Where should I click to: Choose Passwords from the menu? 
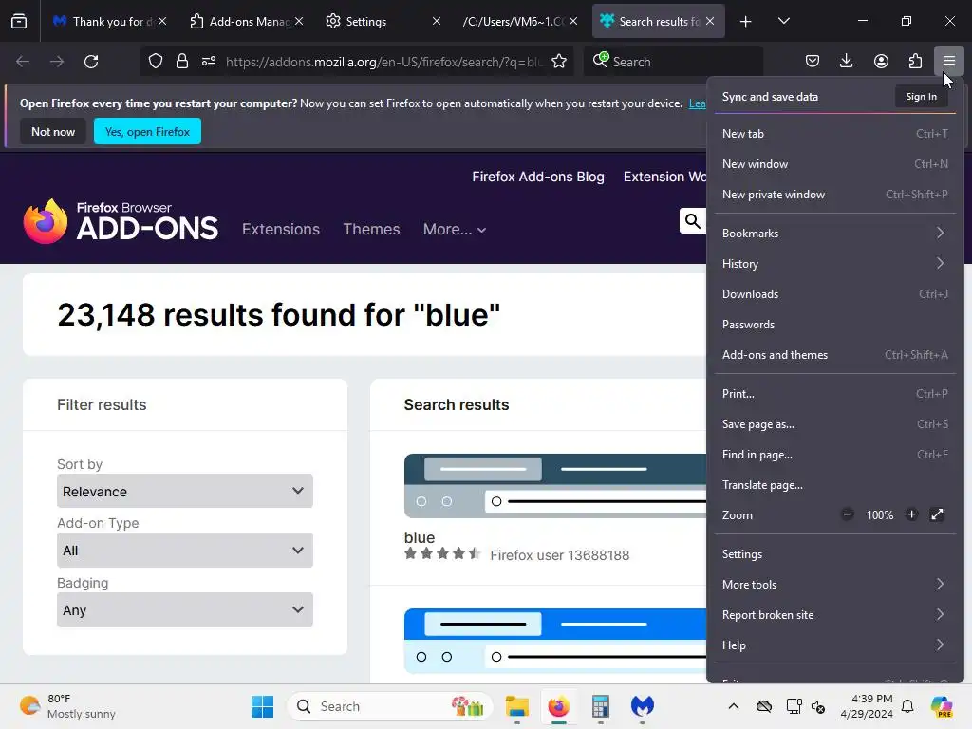[x=834, y=325]
